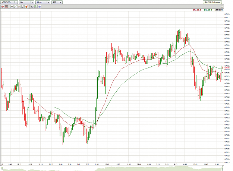Click the green plus zoom icon
The image size is (233, 171).
36,7
